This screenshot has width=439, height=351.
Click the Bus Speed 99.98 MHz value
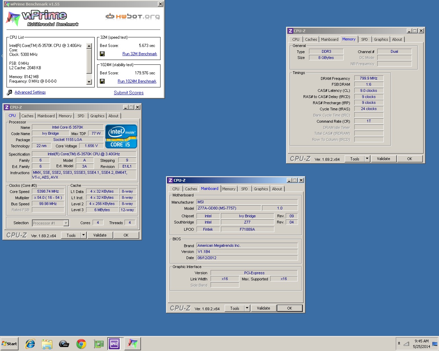(48, 204)
